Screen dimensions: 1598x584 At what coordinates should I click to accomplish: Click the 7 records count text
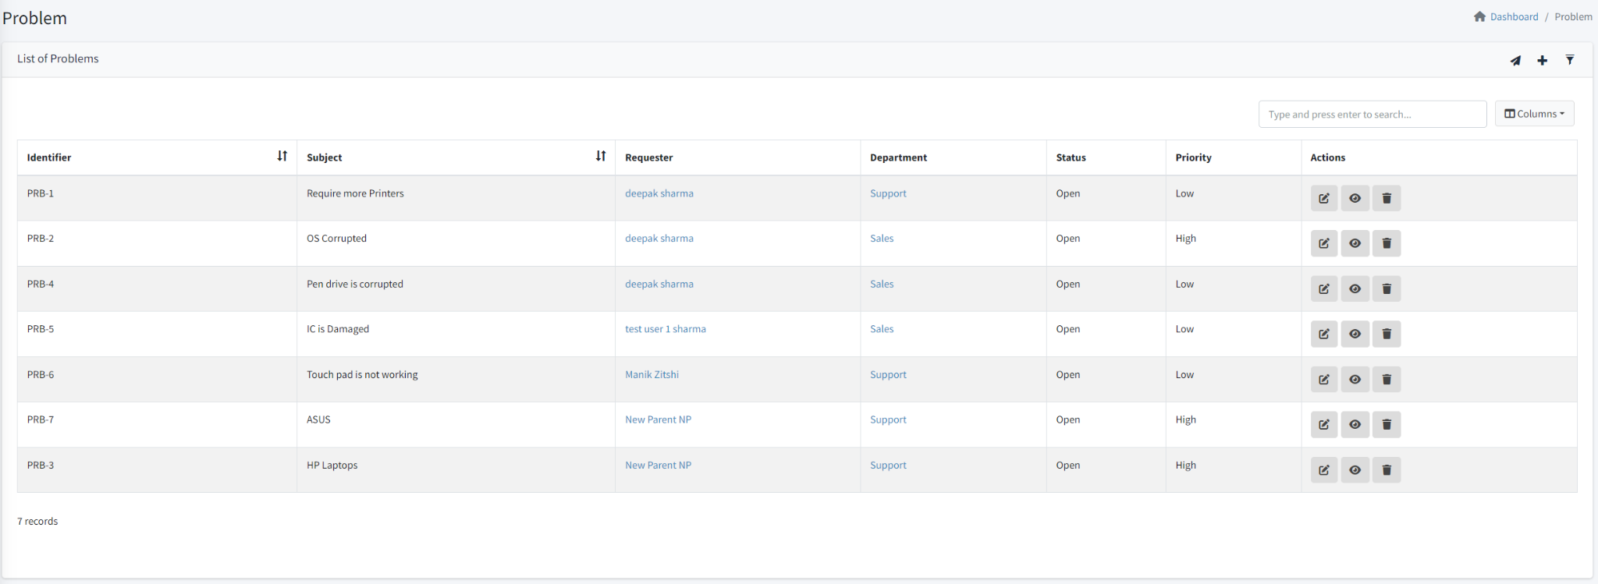click(x=37, y=521)
